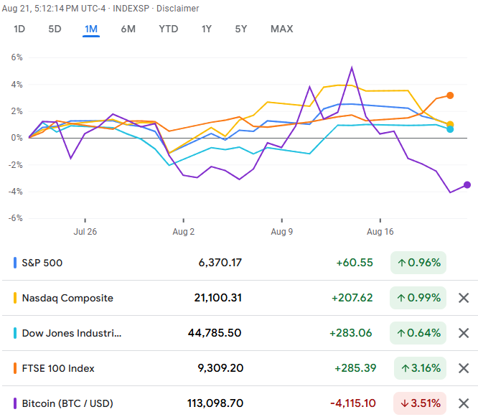Remove FTSE 100 Index via X icon

coord(464,368)
